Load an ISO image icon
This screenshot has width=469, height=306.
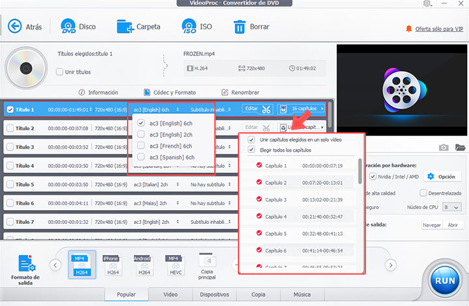pos(189,26)
